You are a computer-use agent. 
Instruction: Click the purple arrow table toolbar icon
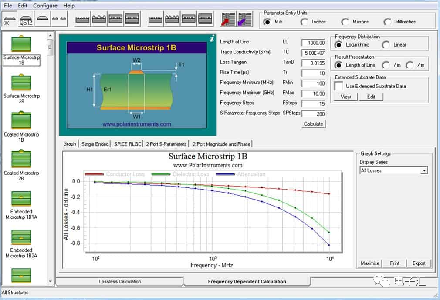point(244,19)
